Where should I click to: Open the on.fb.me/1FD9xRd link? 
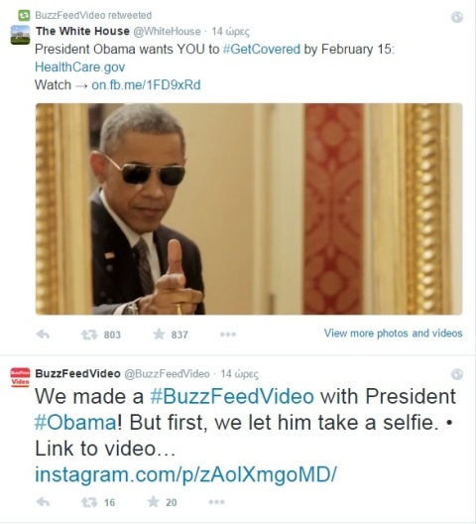click(x=146, y=85)
